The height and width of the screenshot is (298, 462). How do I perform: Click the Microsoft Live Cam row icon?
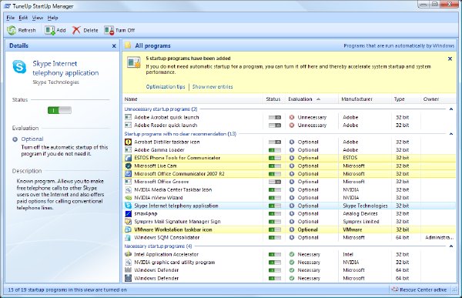[x=128, y=166]
